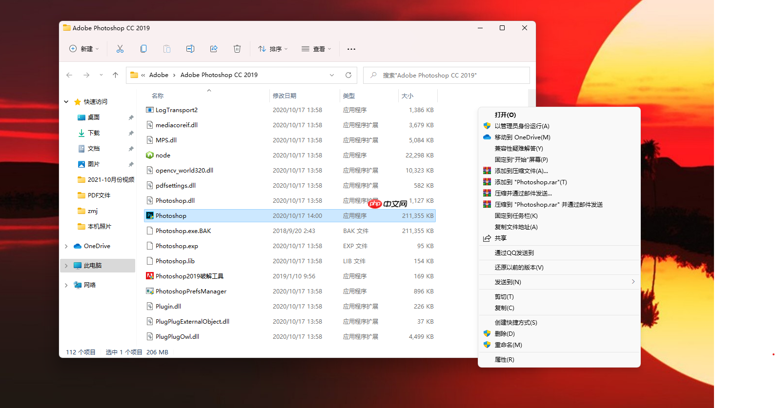Click the Delete trash icon in toolbar

pyautogui.click(x=237, y=49)
